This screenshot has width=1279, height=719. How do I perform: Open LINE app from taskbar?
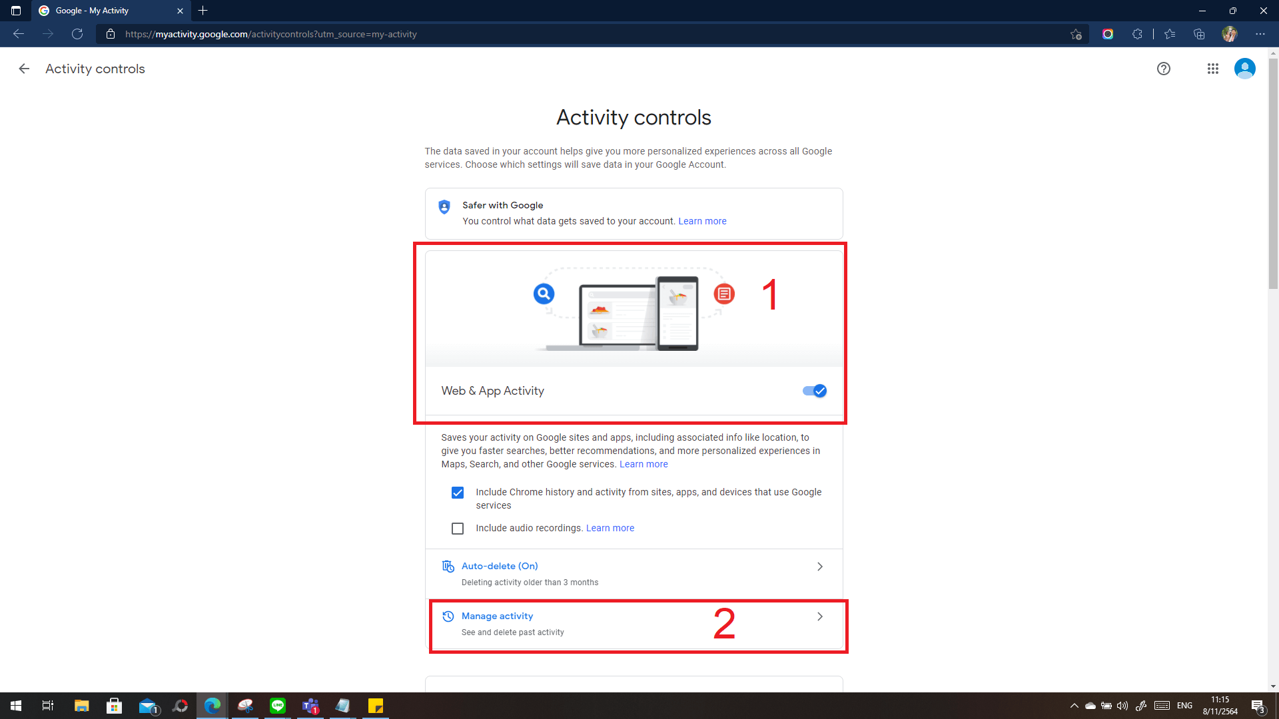coord(278,706)
